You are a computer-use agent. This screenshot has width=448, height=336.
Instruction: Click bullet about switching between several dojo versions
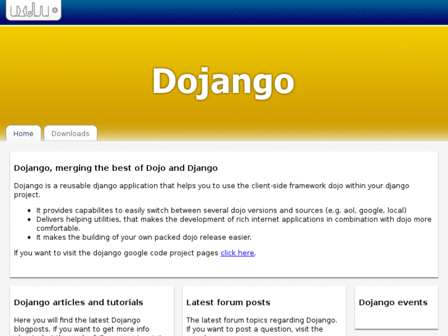pyautogui.click(x=221, y=210)
